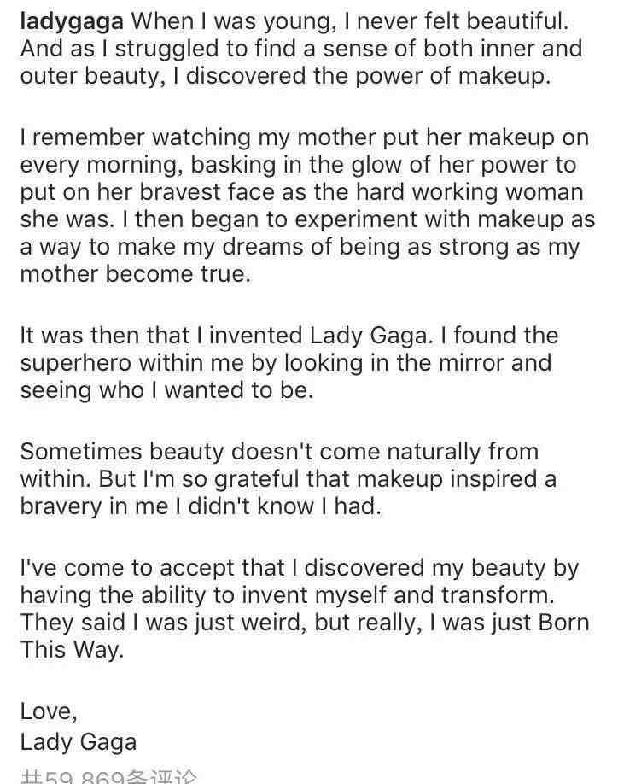Click the line 'I've come to accept that'
618x784 pixels.
(300, 568)
